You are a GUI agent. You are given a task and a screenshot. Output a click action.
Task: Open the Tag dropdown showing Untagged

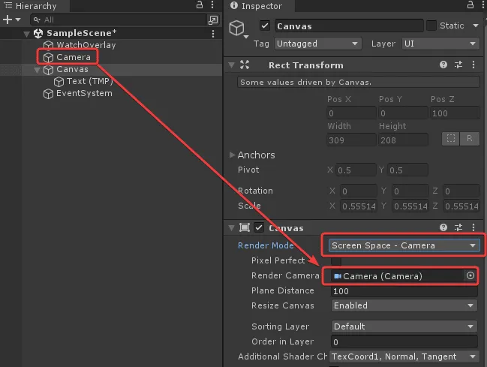(318, 44)
